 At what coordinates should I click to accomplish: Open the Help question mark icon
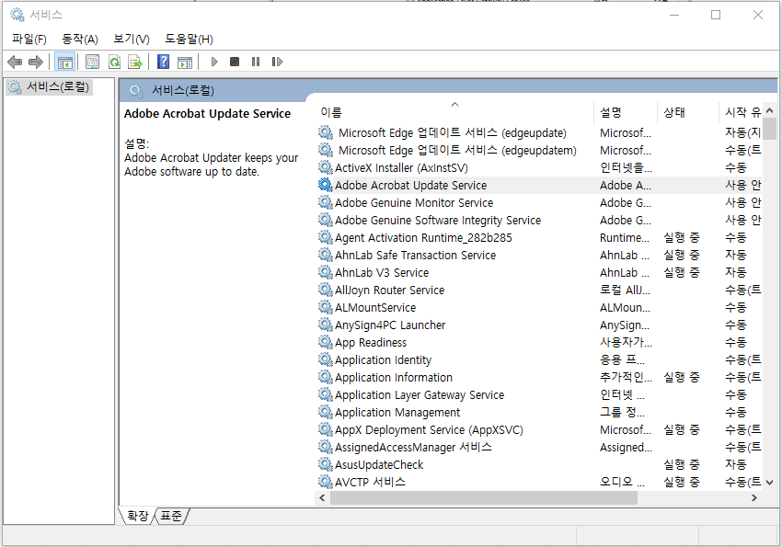(x=163, y=62)
